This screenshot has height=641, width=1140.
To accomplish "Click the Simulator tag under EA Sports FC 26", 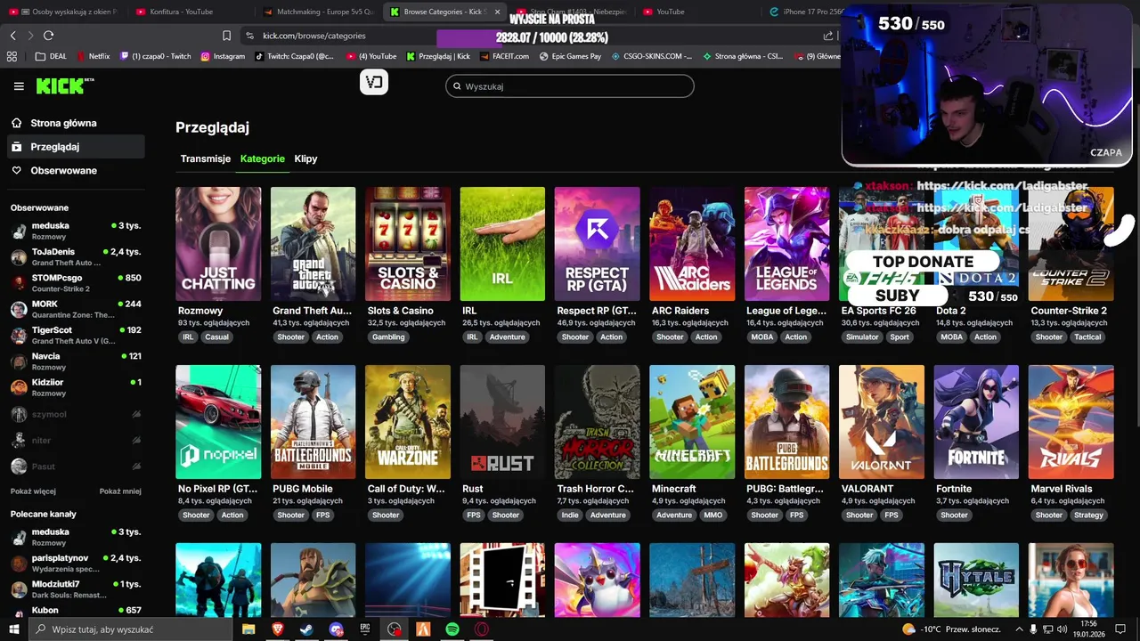I will pos(862,337).
